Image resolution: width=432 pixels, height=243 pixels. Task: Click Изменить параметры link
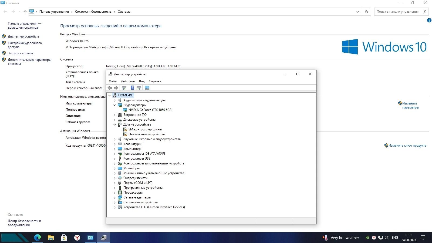coord(410,105)
